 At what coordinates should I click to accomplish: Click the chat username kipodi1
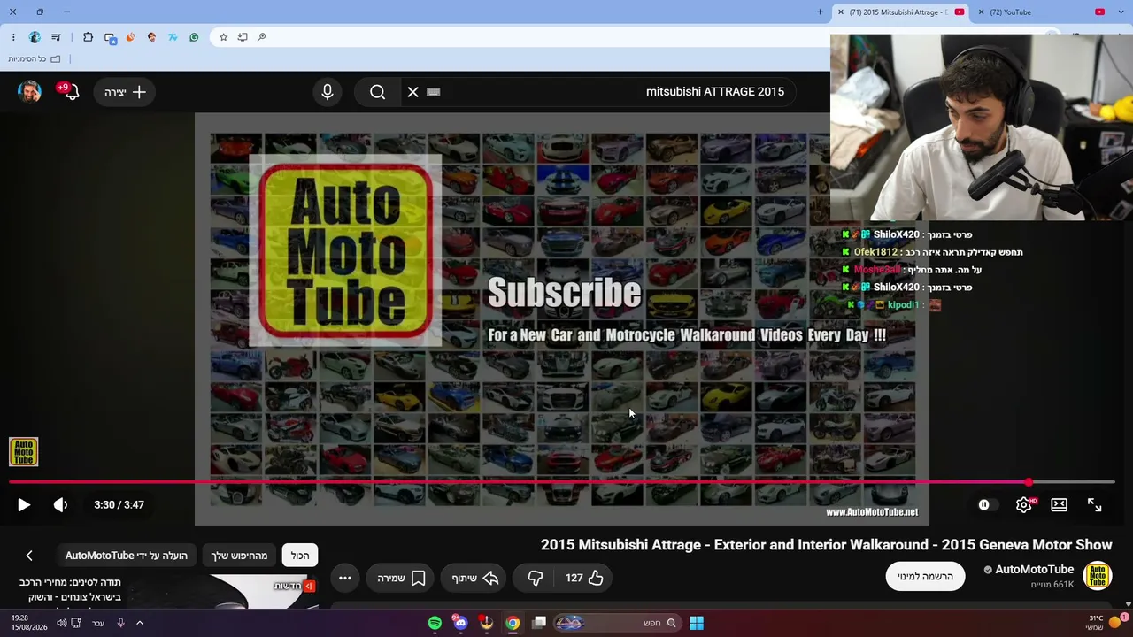tap(903, 305)
